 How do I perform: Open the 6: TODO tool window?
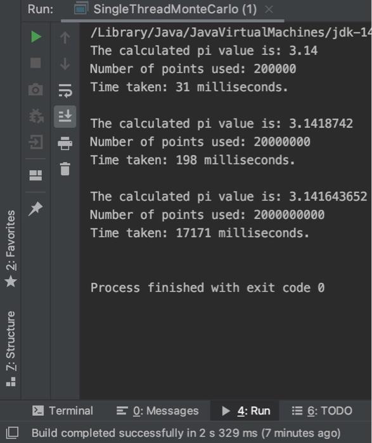pos(322,411)
